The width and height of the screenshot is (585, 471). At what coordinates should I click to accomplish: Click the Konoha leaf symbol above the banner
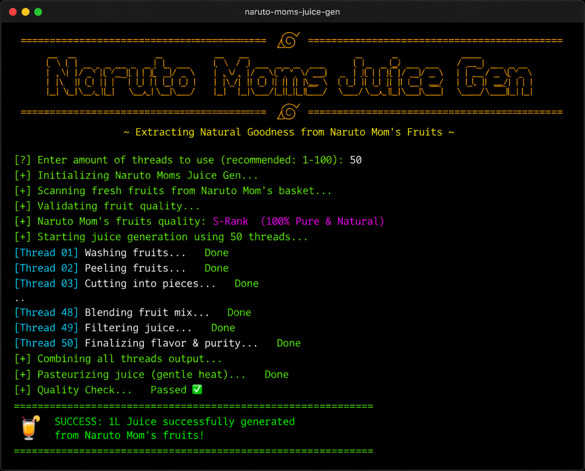point(288,40)
